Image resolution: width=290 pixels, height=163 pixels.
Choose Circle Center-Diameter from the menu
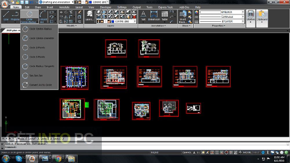click(x=39, y=38)
